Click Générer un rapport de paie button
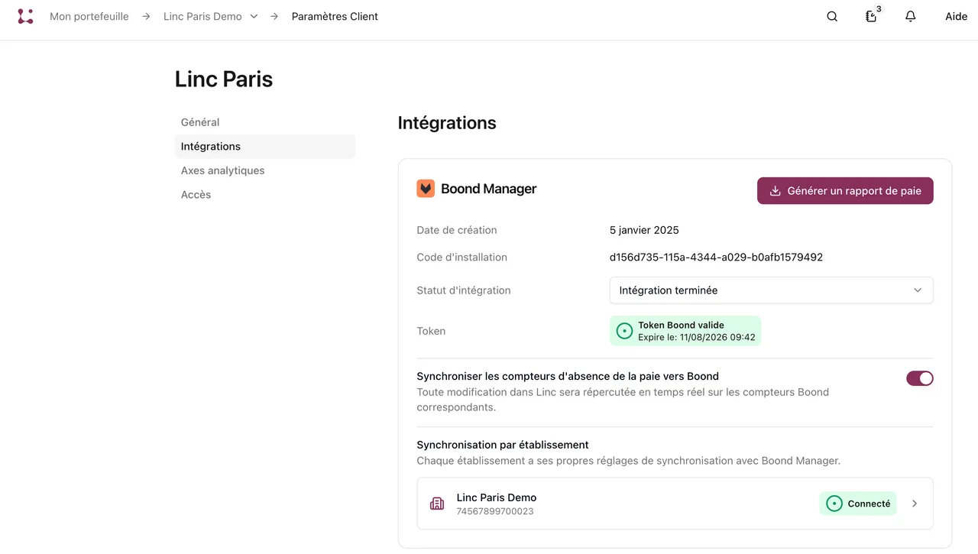978x554 pixels. tap(845, 191)
